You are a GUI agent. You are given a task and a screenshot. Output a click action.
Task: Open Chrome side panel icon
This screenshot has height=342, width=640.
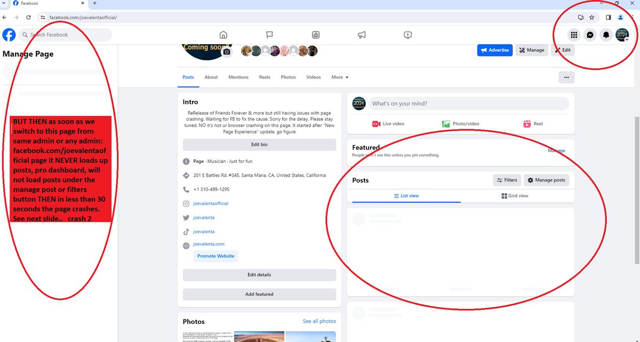coord(609,17)
